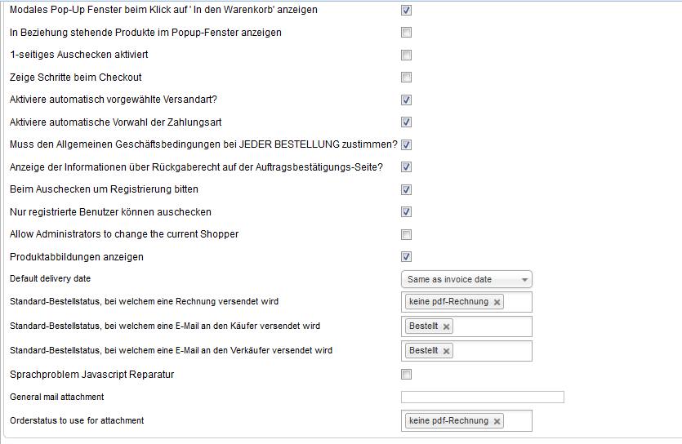Enable 'Allow Administrators to change the current Shopper'
The image size is (682, 444).
(406, 235)
